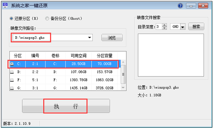
Task: Decrease directory depth with down arrow
Action: point(165,28)
